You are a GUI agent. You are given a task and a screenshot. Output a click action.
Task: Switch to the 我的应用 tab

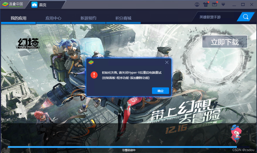[18, 18]
